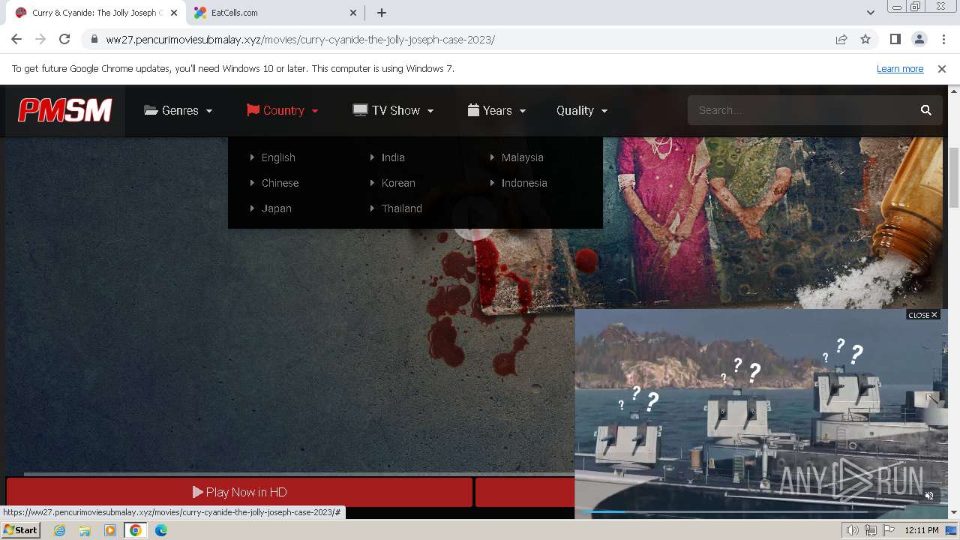Share this page icon
This screenshot has width=960, height=540.
pos(841,39)
